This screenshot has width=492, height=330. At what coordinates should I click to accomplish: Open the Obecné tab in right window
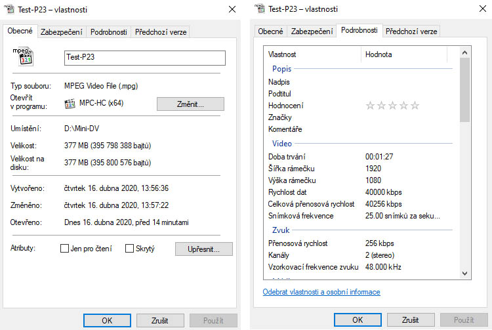[x=270, y=31]
